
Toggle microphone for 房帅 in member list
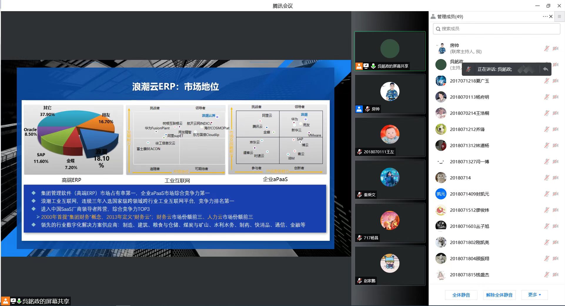point(546,48)
